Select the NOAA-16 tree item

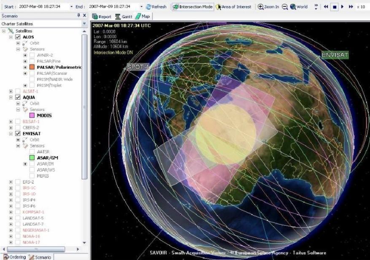pos(31,236)
